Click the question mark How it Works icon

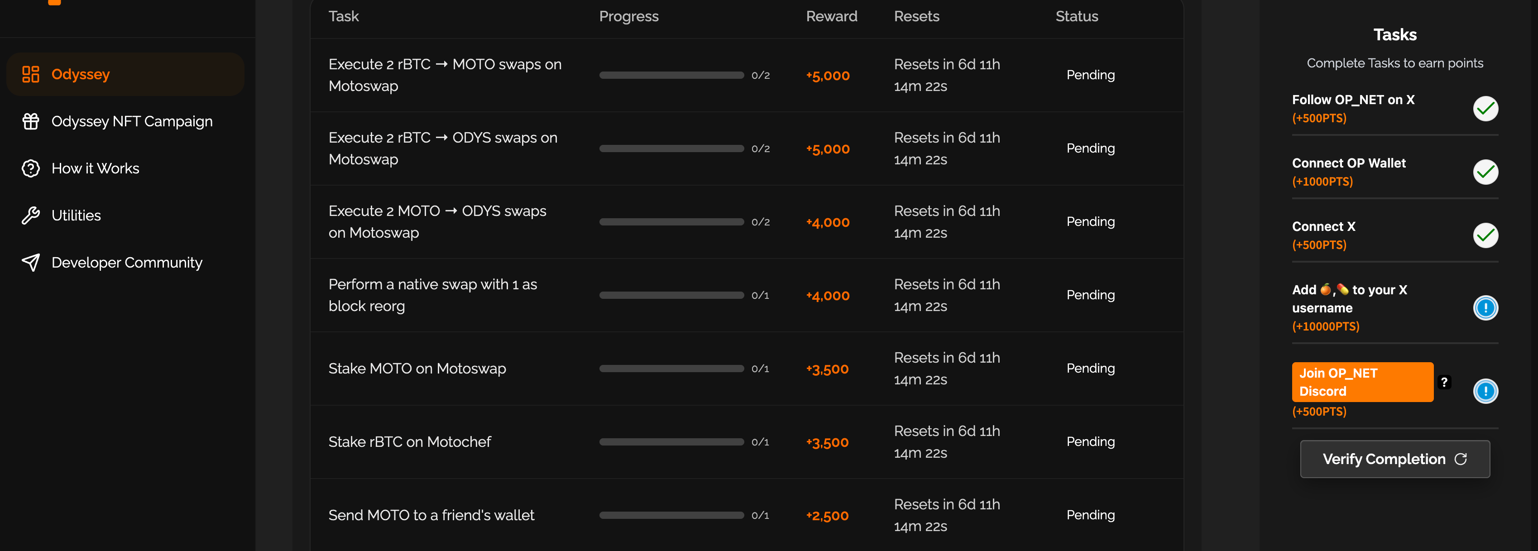coord(30,168)
